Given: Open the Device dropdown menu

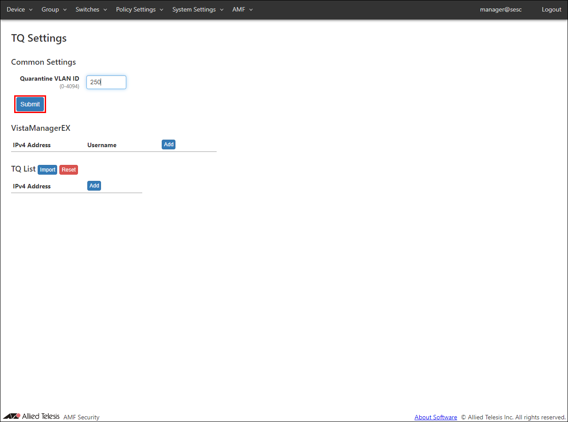Looking at the screenshot, I should (x=19, y=9).
